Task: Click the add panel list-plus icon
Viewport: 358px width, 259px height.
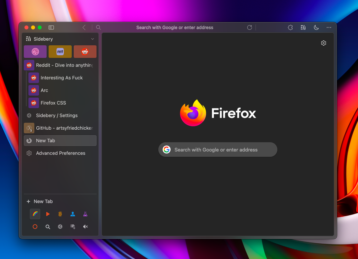Action: pos(73,227)
